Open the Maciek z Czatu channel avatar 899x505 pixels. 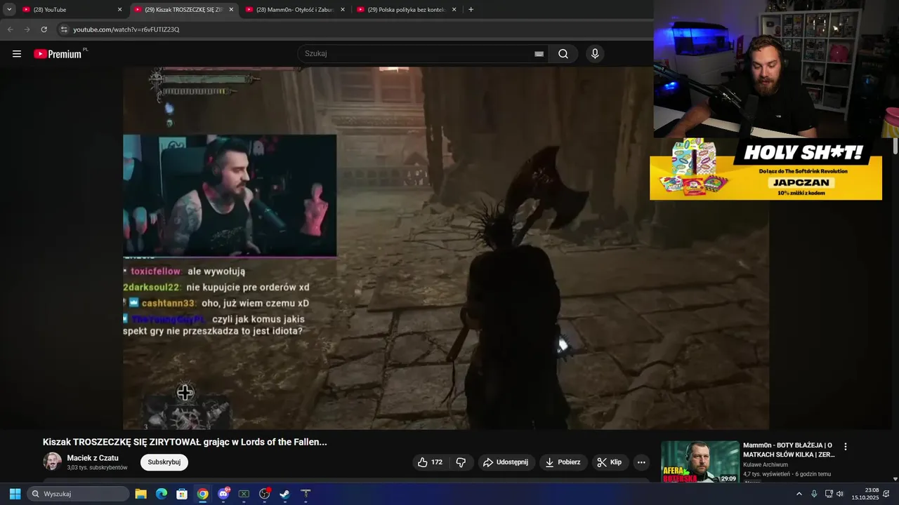coord(52,462)
